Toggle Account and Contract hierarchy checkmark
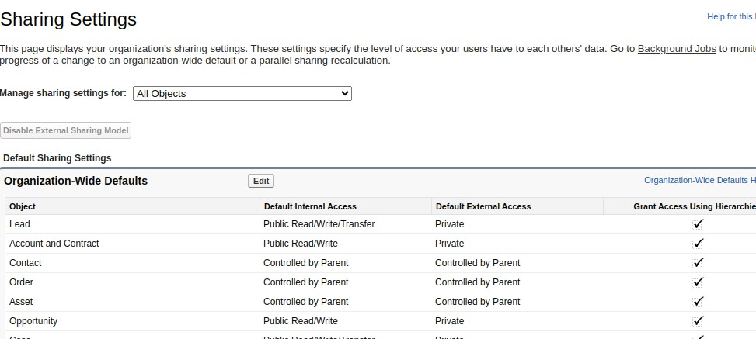This screenshot has height=339, width=756. click(699, 244)
